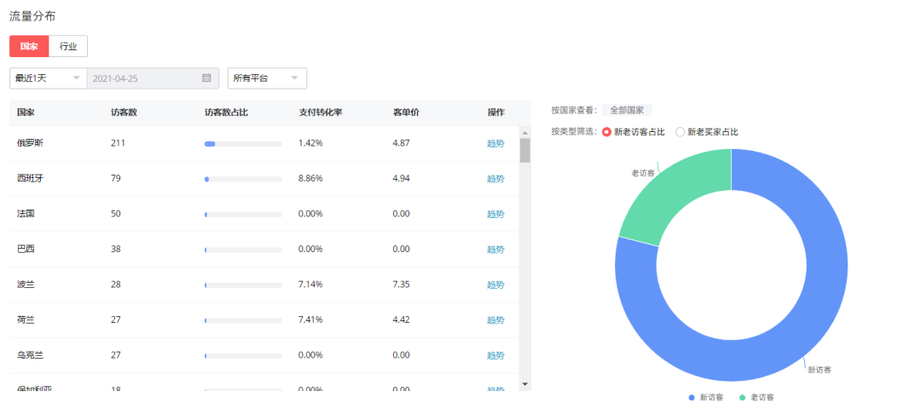Click the 全部国家 country filter tag
Viewport: 921px width, 414px height.
click(x=627, y=111)
